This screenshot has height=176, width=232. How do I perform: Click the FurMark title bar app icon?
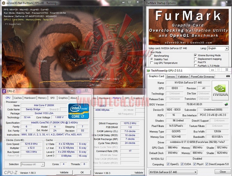[4, 3]
